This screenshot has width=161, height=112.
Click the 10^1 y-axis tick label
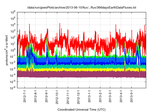click(x=13, y=44)
